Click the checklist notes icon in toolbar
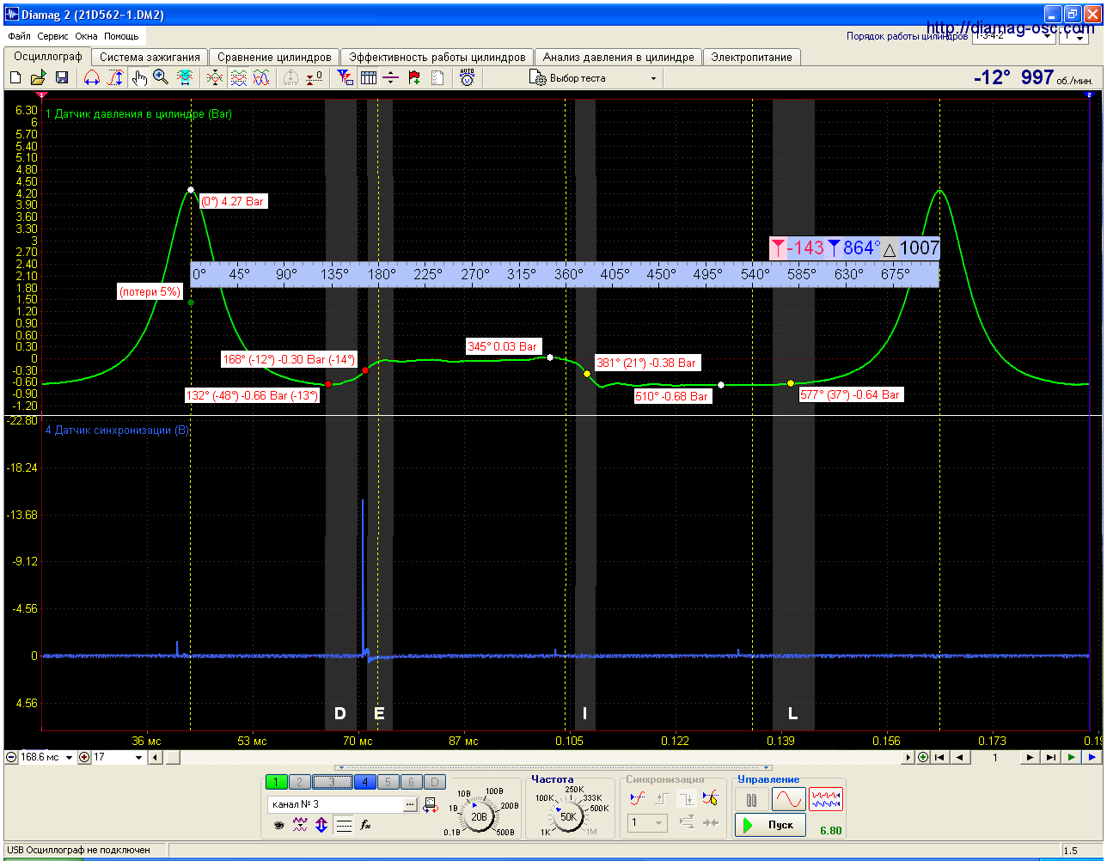This screenshot has height=861, width=1107. 437,78
